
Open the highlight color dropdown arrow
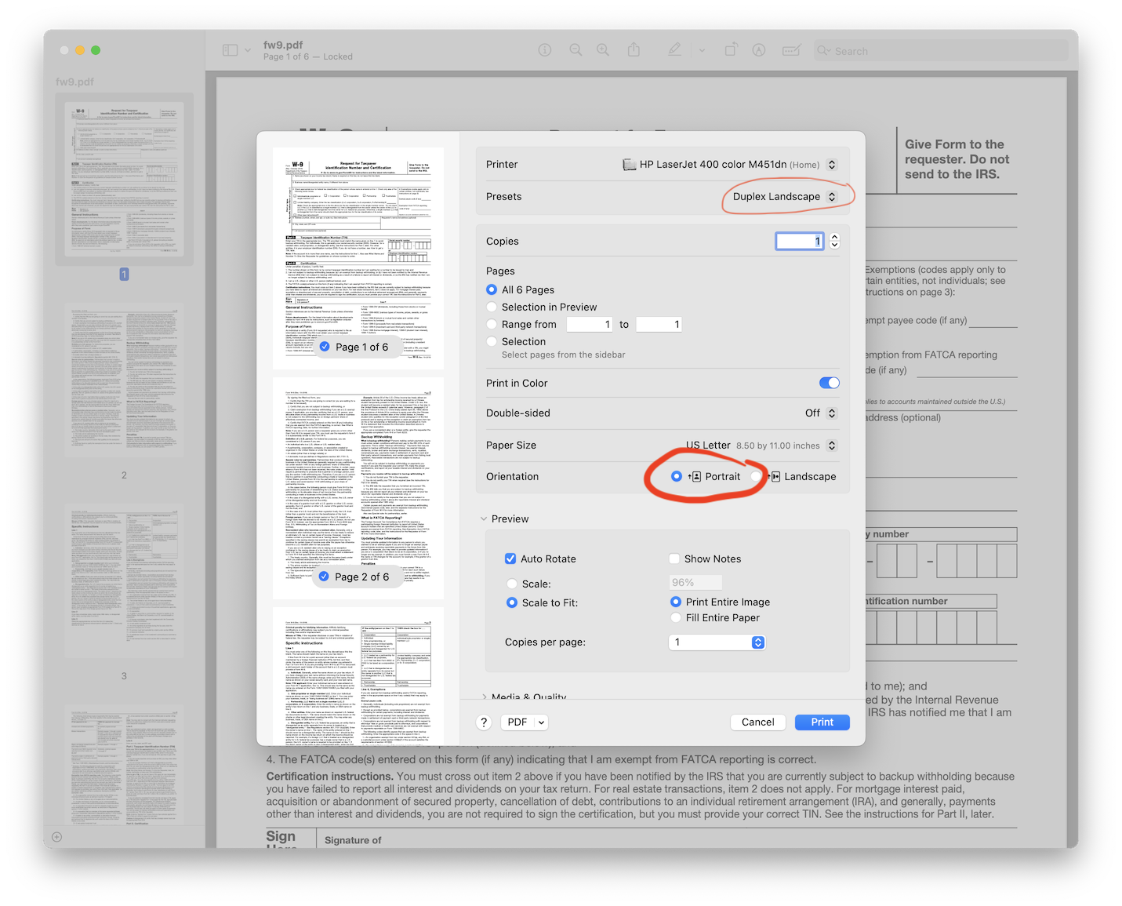(702, 50)
